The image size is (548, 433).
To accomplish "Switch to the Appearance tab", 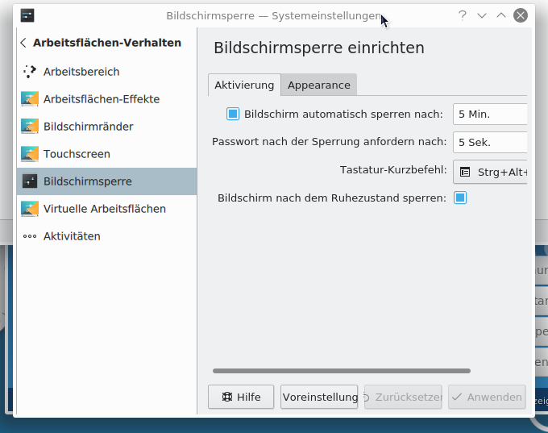I will point(318,85).
